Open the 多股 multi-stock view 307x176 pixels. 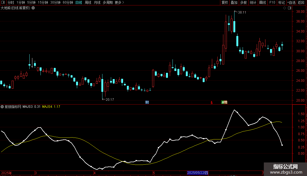243,2
